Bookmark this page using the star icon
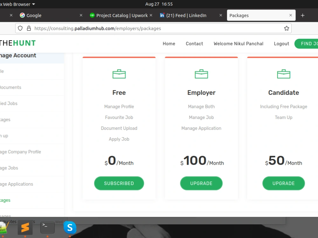318x238 pixels. [286, 28]
